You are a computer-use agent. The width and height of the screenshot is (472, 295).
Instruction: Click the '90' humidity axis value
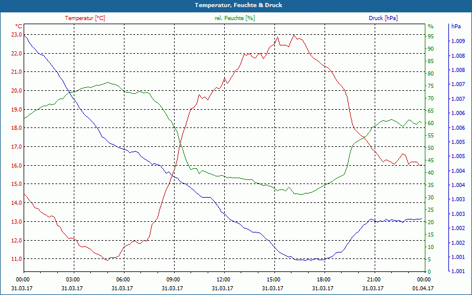[431, 49]
